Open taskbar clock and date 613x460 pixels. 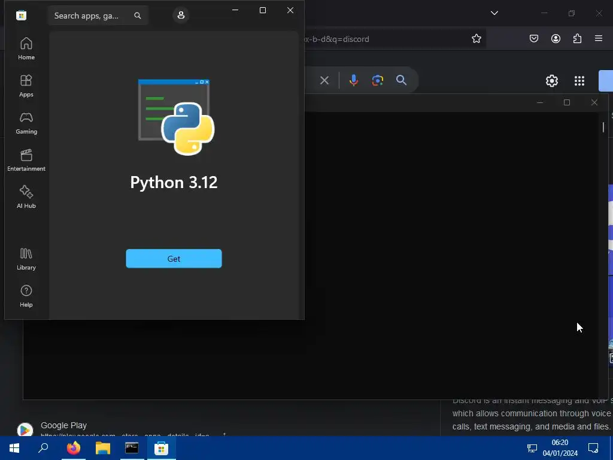560,448
